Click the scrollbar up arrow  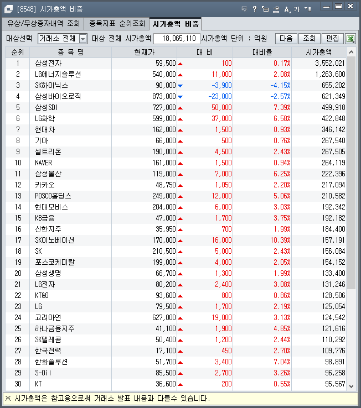(351, 53)
